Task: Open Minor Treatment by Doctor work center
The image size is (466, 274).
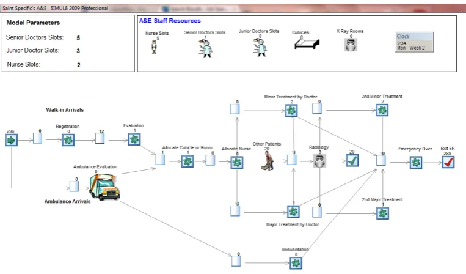Action: coord(291,110)
